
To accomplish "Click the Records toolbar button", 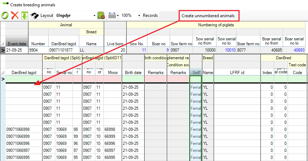I will (x=150, y=15).
